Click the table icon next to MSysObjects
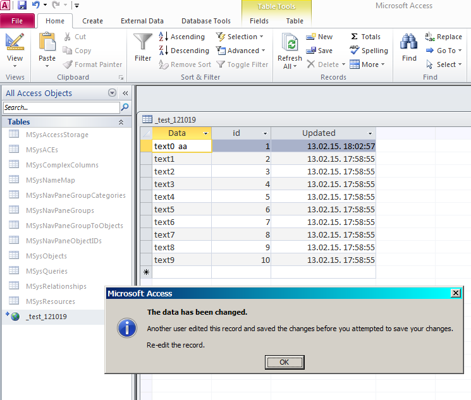This screenshot has height=400, width=471. (x=14, y=255)
